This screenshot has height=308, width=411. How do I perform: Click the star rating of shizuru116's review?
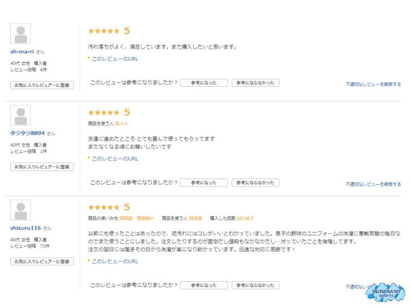[104, 207]
